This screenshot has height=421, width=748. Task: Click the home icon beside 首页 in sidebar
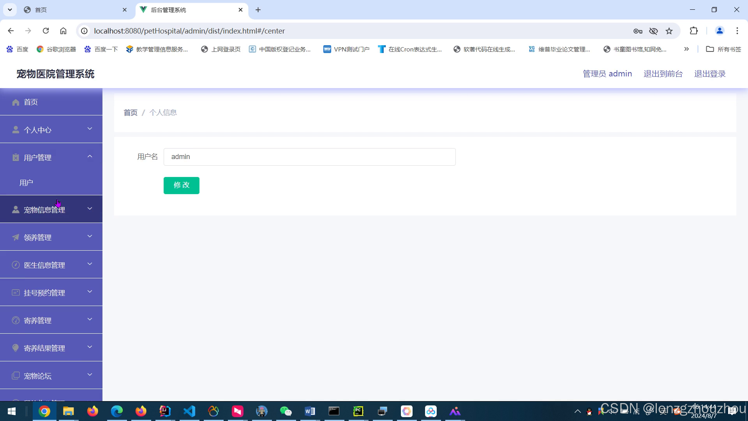click(16, 102)
